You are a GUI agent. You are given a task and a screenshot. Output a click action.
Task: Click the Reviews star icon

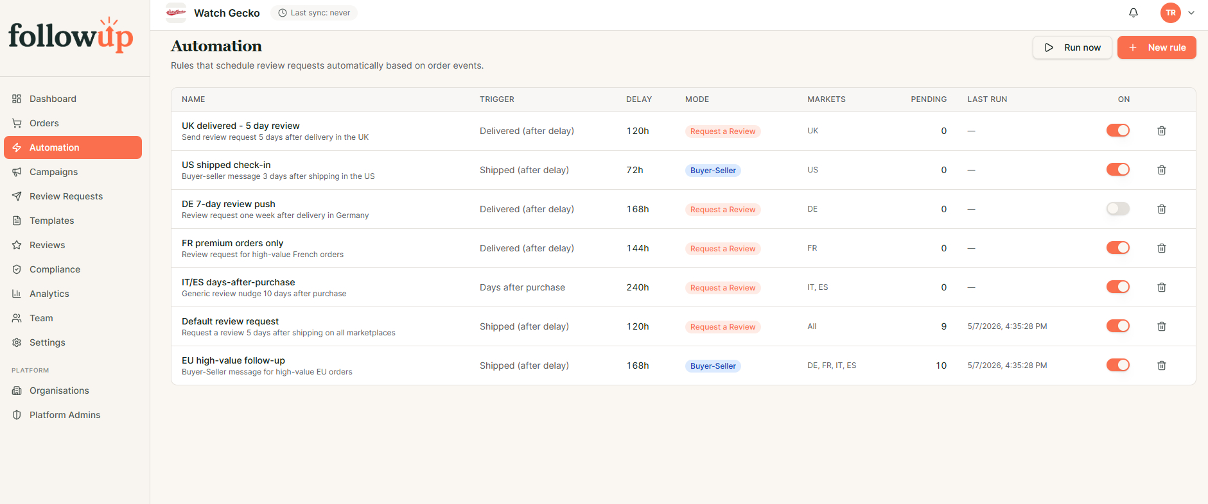(17, 245)
